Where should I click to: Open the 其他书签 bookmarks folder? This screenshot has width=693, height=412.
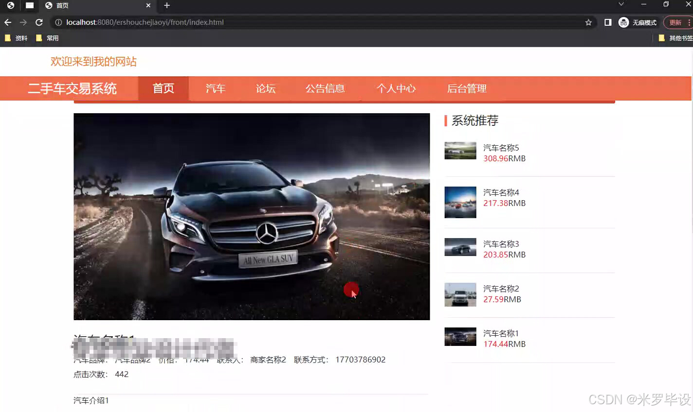(x=675, y=38)
